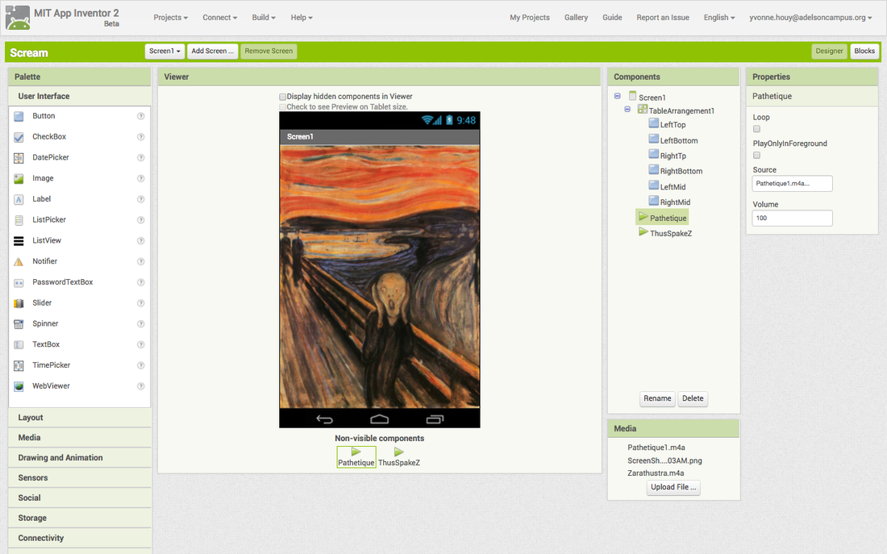Expand the Sensors palette section
The image size is (887, 554).
coord(80,477)
